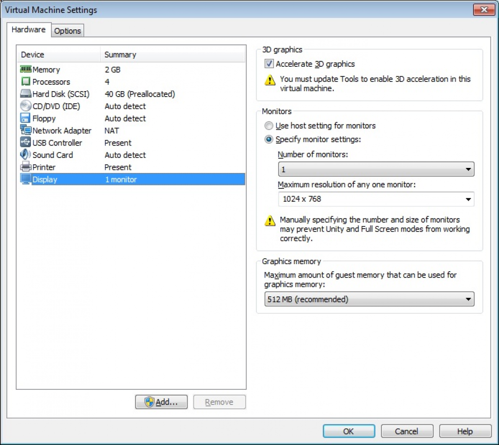Viewport: 499px width, 445px height.
Task: Select Specify monitor settings radio button
Action: [x=269, y=140]
